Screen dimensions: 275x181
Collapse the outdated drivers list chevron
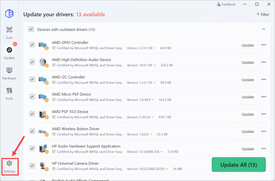click(263, 29)
